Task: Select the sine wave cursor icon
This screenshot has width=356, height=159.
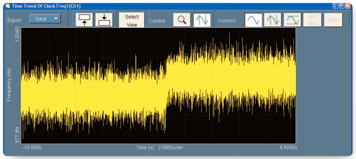Action: 253,20
